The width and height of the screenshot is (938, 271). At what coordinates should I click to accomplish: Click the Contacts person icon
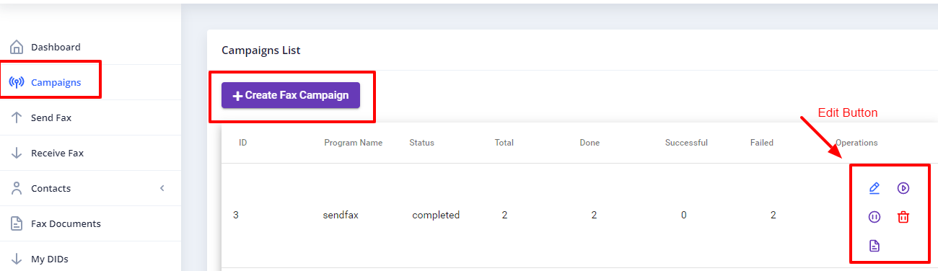point(17,188)
